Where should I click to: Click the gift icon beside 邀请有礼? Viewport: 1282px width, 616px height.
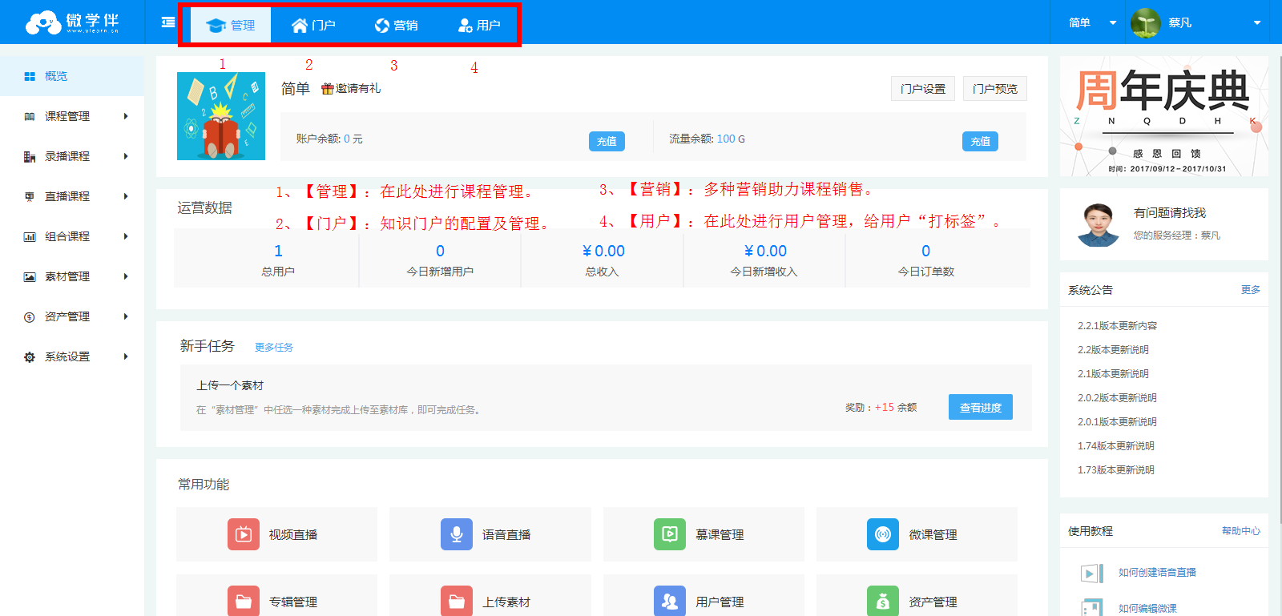[327, 89]
